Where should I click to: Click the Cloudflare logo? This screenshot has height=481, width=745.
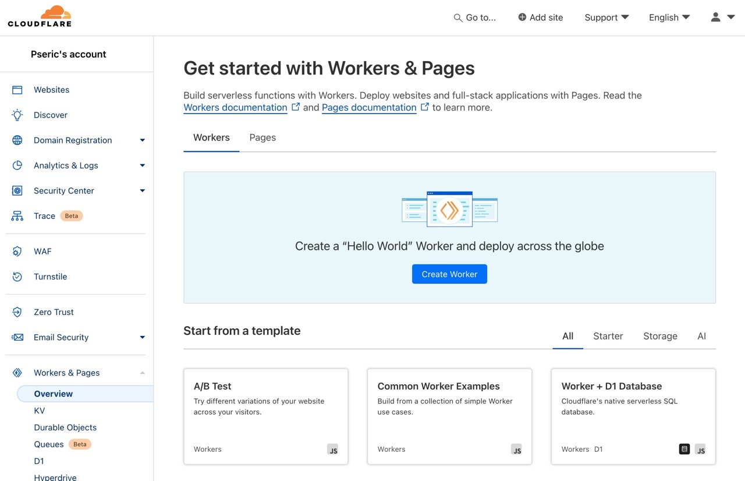pos(40,16)
